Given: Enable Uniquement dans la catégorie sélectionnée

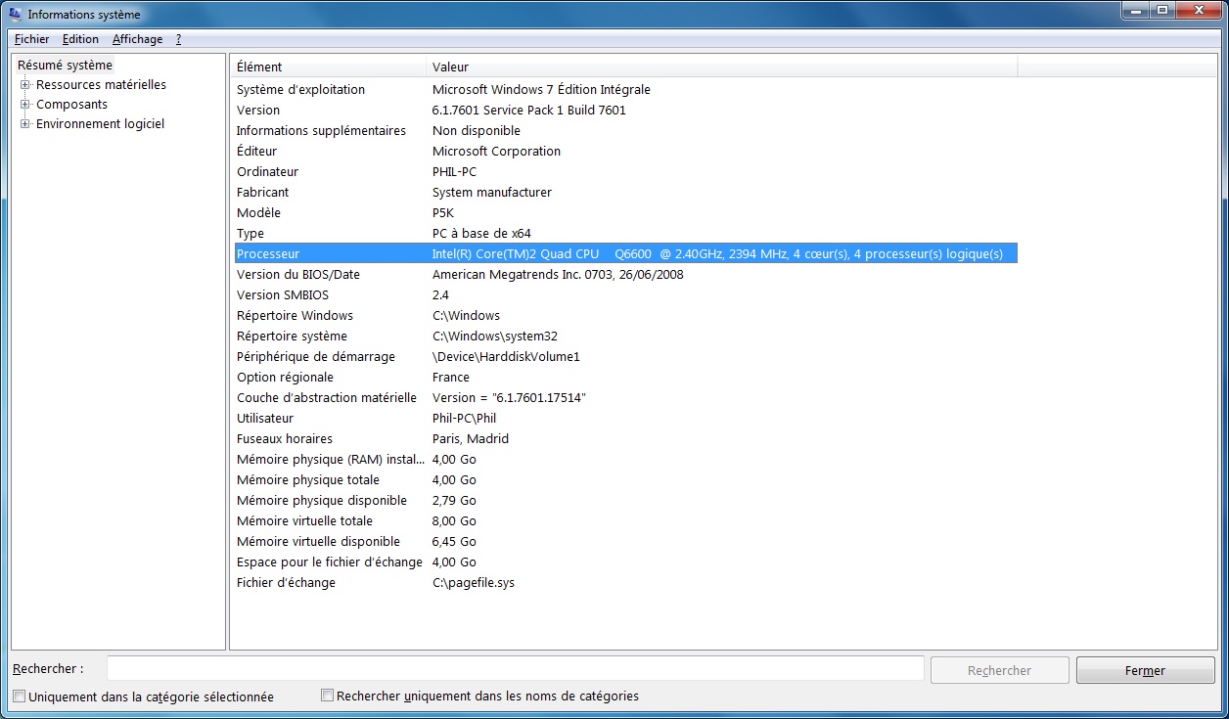Looking at the screenshot, I should (20, 697).
